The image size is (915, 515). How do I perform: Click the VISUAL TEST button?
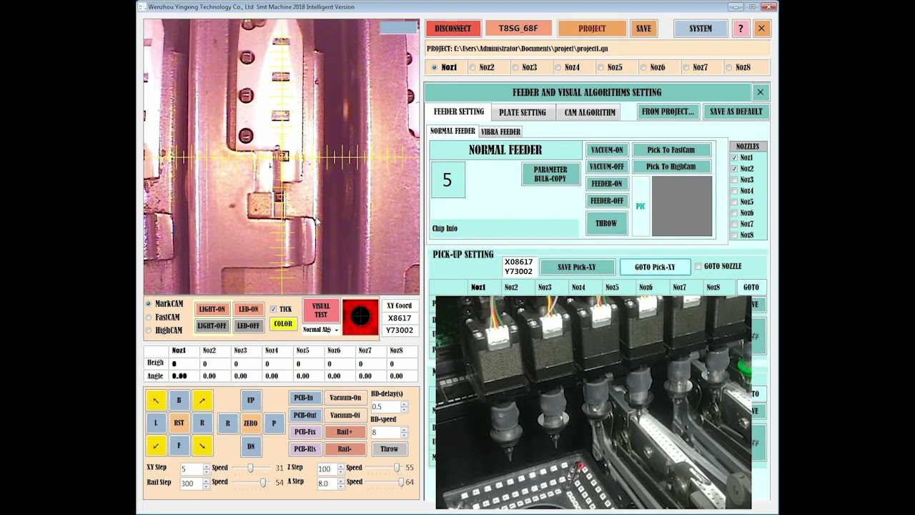(x=321, y=310)
